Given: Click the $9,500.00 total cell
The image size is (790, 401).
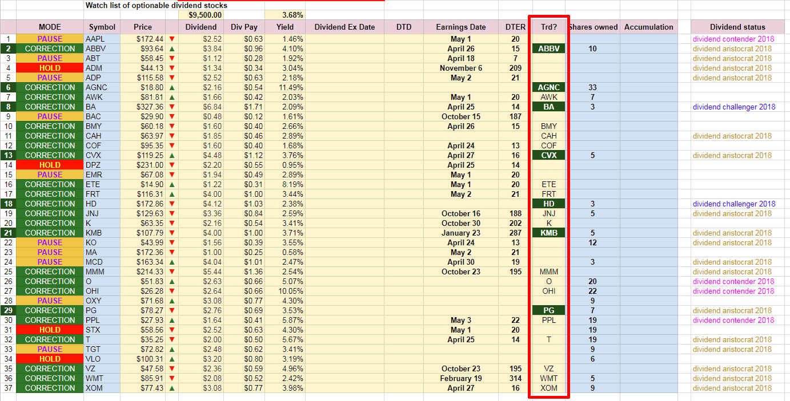Looking at the screenshot, I should (200, 15).
